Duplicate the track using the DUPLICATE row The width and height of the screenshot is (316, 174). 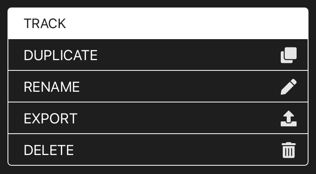tap(158, 55)
